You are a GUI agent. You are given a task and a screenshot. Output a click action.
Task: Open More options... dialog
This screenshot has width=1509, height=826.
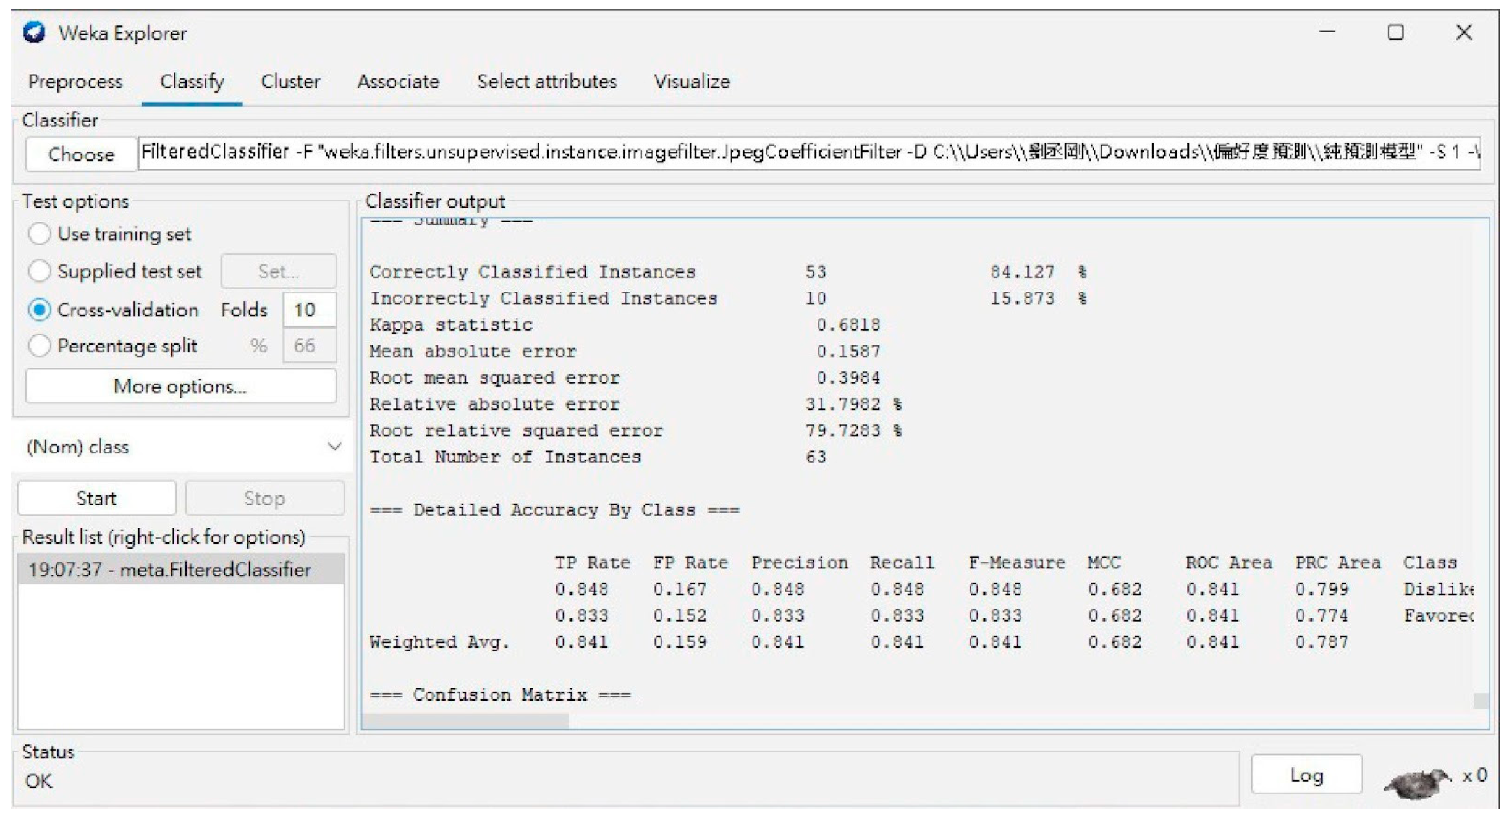coord(180,386)
